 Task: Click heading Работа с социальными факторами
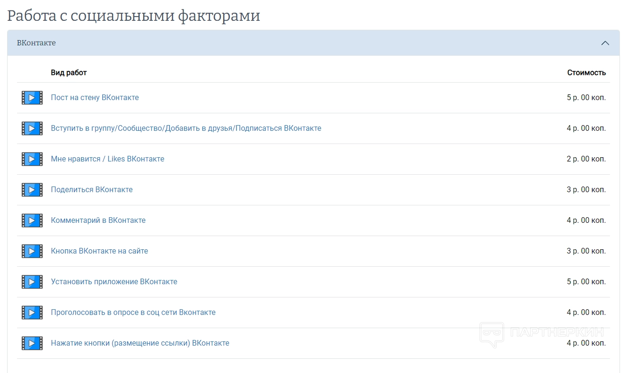(x=134, y=16)
